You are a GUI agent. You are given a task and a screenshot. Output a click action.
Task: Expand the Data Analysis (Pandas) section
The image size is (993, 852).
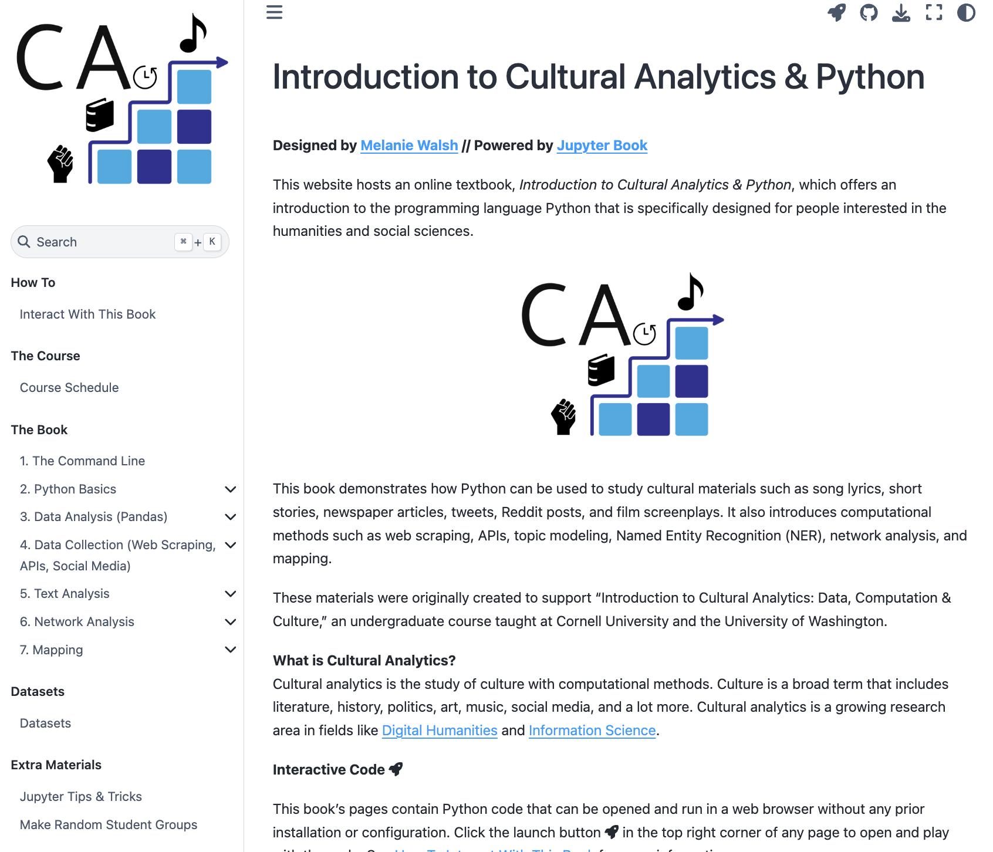231,517
